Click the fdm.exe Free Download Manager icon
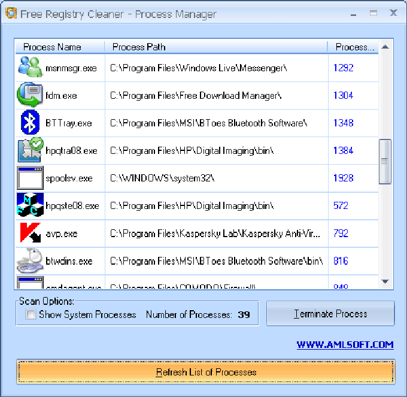 click(x=30, y=95)
